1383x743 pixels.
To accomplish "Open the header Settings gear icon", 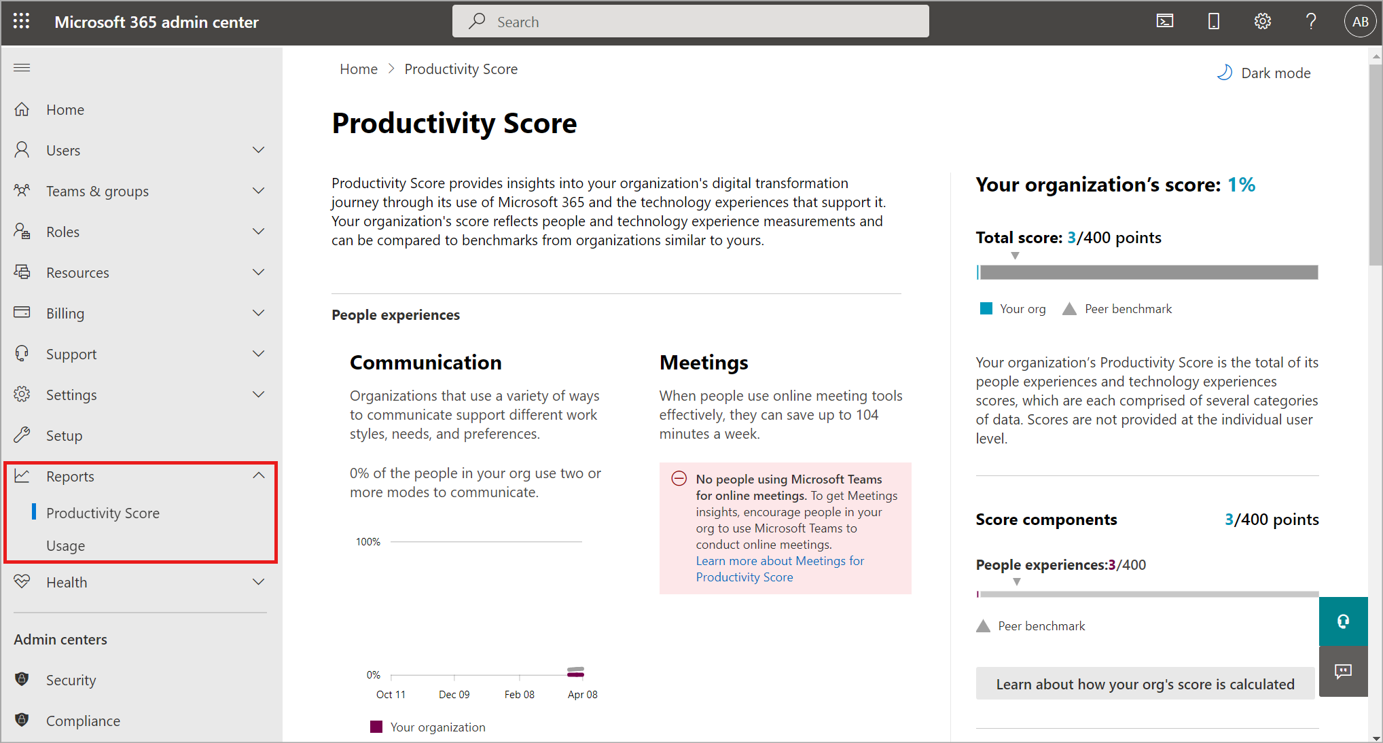I will click(x=1263, y=22).
